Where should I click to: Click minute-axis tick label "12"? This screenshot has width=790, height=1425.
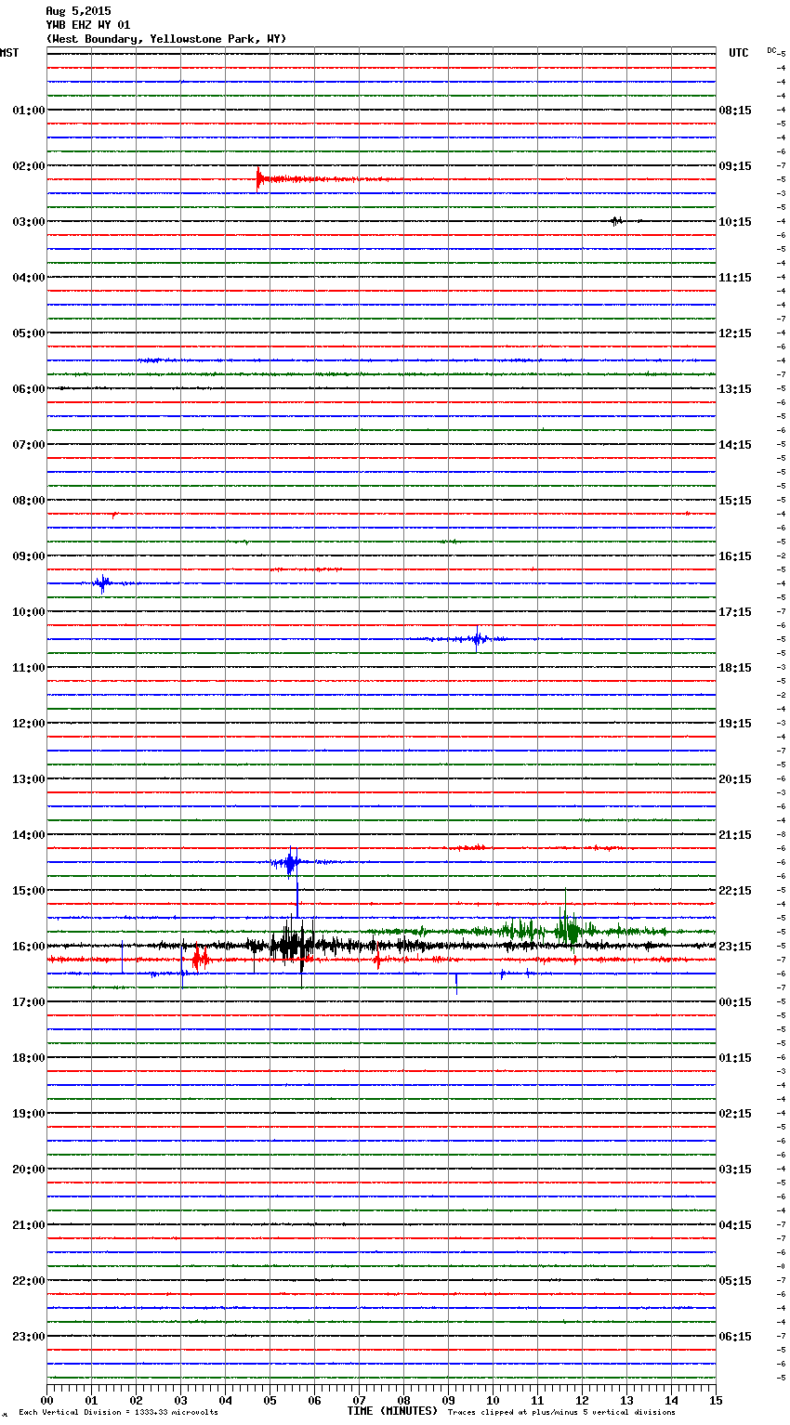[x=582, y=1400]
